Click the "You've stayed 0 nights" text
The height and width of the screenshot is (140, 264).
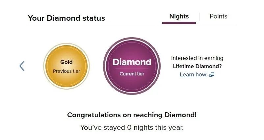tap(132, 127)
